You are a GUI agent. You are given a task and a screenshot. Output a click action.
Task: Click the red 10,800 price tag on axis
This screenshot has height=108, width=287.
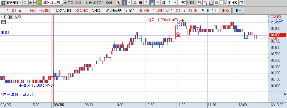pyautogui.click(x=278, y=35)
